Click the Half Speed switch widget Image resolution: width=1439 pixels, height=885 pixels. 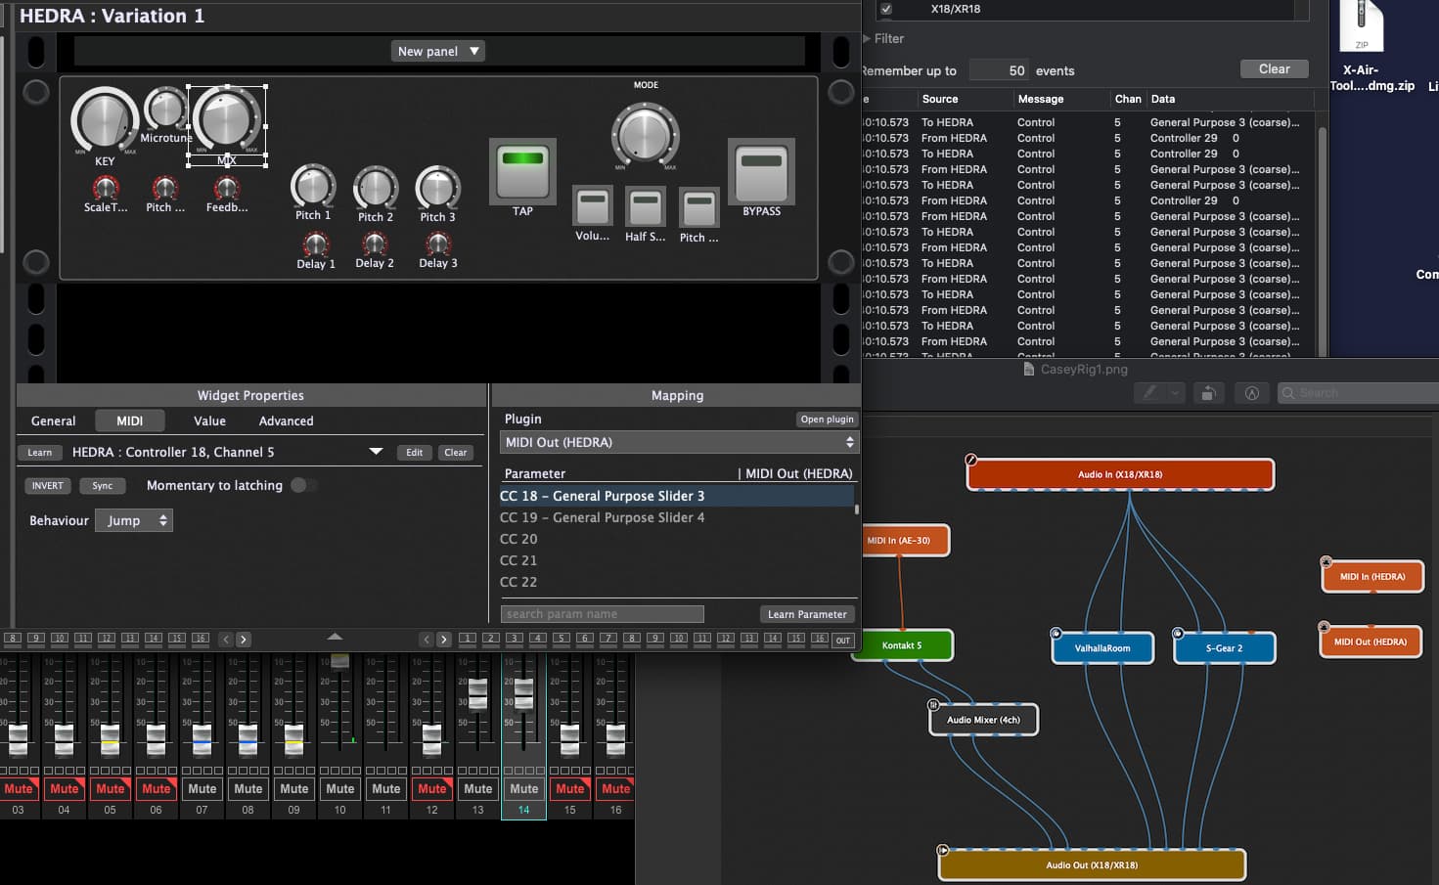645,208
